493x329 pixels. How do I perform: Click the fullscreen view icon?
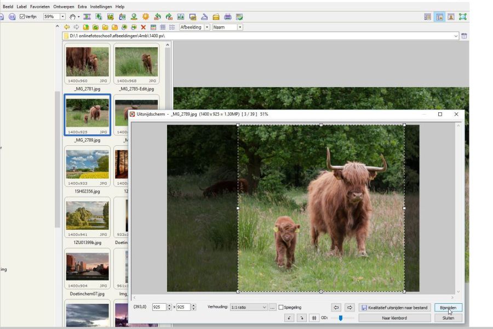[463, 17]
